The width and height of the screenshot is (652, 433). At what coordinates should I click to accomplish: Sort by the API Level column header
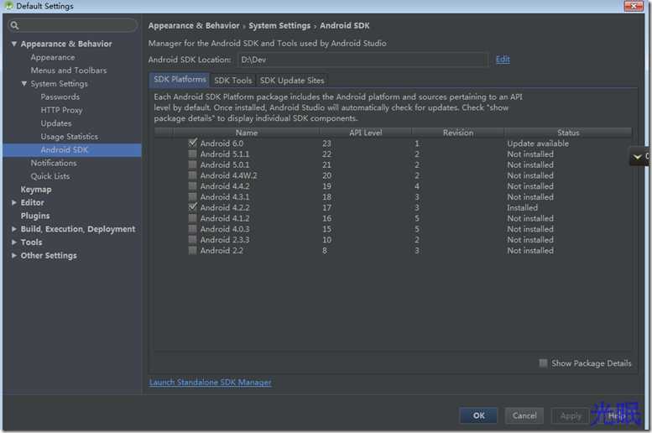(x=366, y=133)
